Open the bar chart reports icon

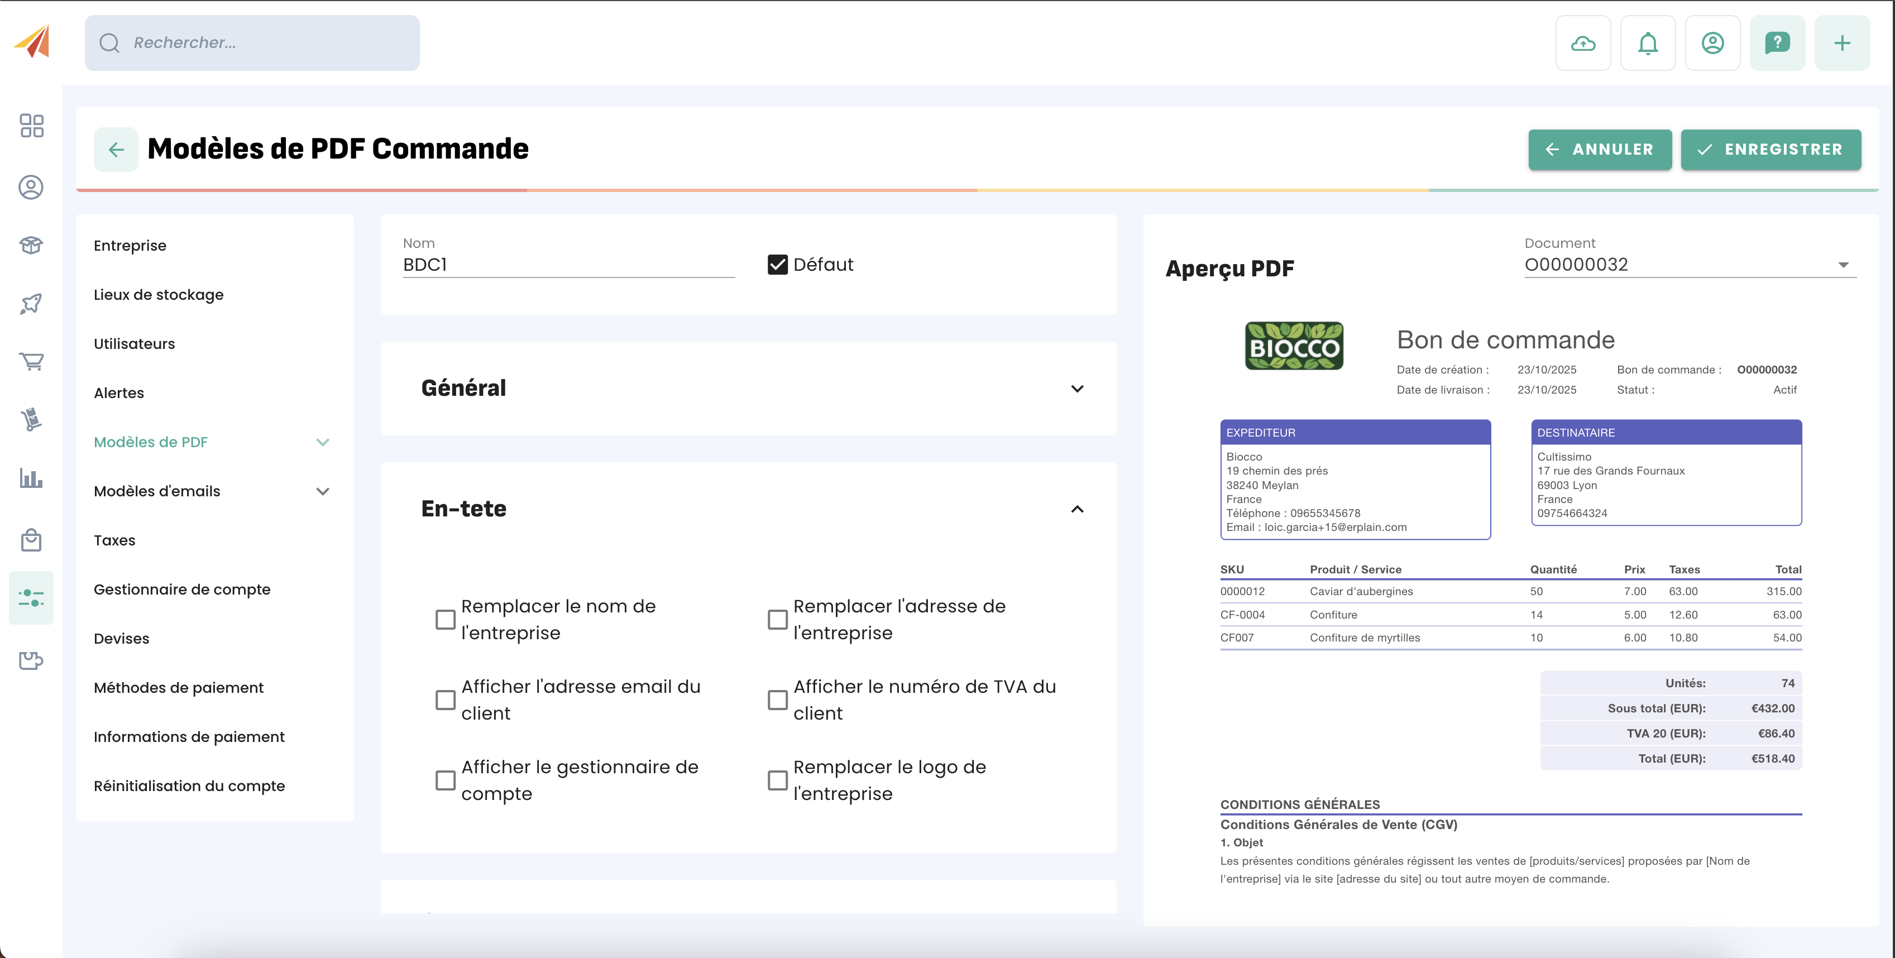click(x=32, y=479)
